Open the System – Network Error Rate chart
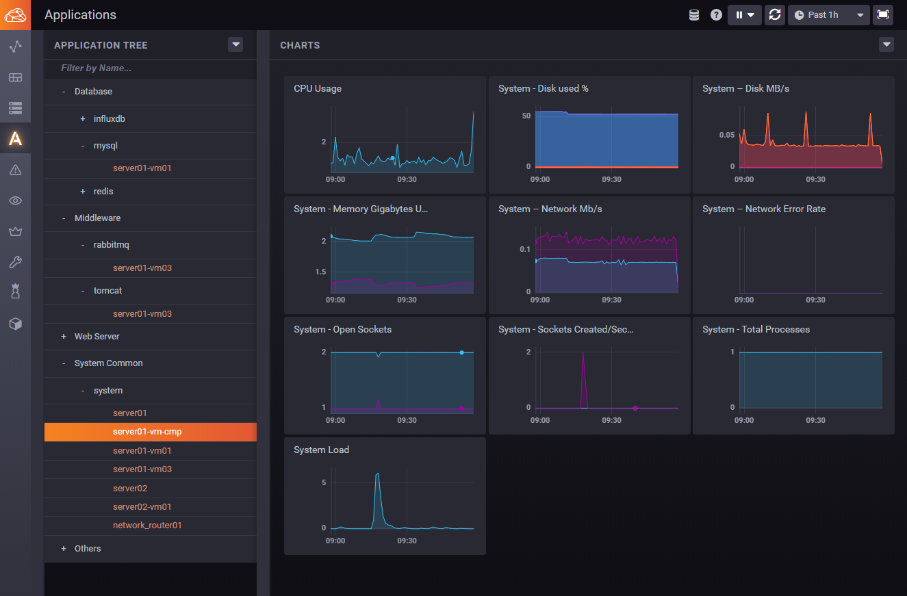 point(793,255)
